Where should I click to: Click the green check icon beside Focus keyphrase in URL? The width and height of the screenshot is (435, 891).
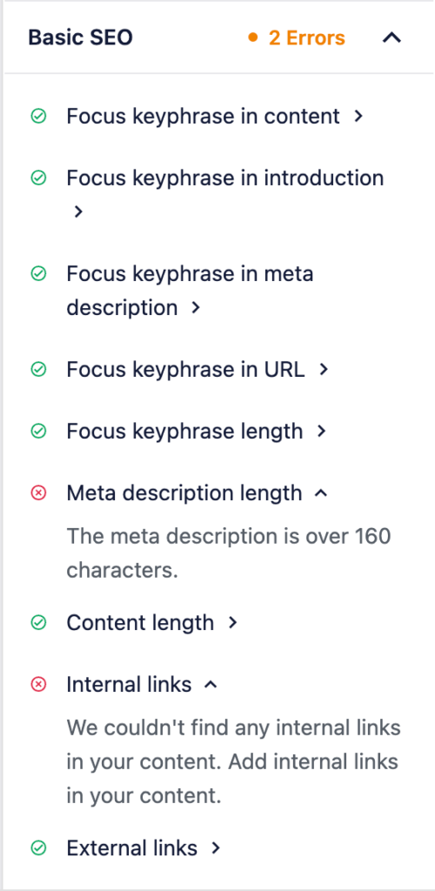(38, 370)
